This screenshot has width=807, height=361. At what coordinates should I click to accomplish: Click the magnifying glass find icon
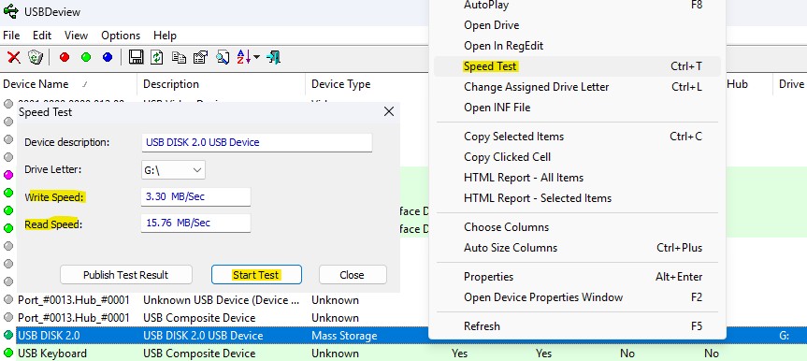pyautogui.click(x=223, y=57)
